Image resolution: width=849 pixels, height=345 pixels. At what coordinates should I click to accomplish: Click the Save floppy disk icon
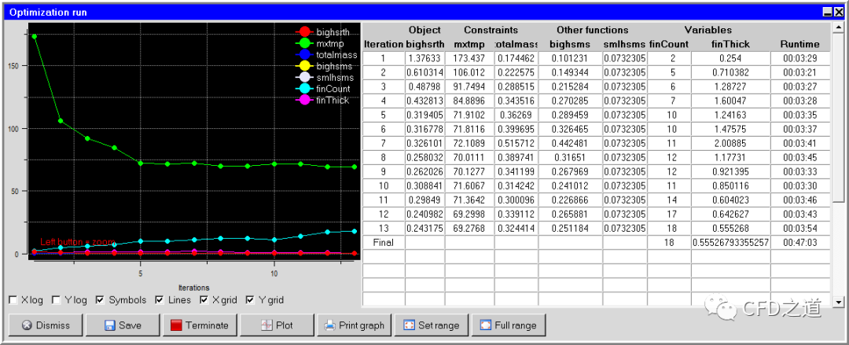[109, 325]
